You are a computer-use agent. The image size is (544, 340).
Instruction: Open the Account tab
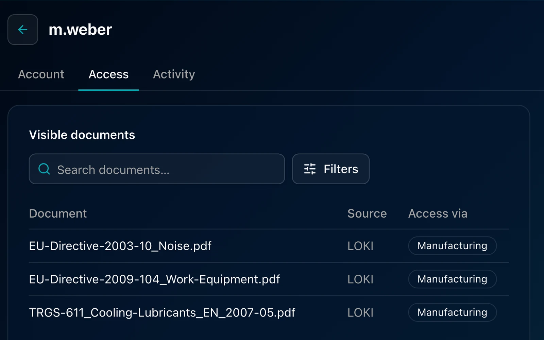tap(41, 74)
